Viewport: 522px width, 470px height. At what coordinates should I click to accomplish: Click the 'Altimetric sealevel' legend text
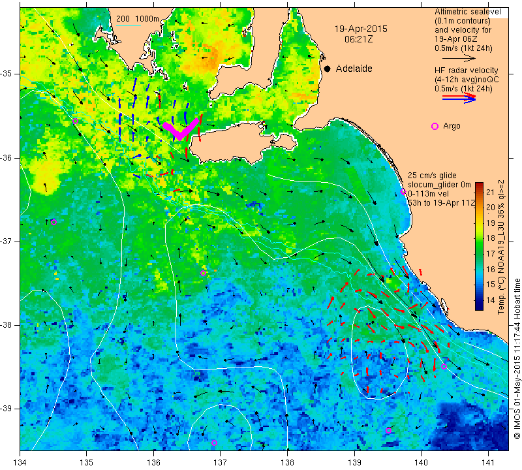tap(468, 12)
